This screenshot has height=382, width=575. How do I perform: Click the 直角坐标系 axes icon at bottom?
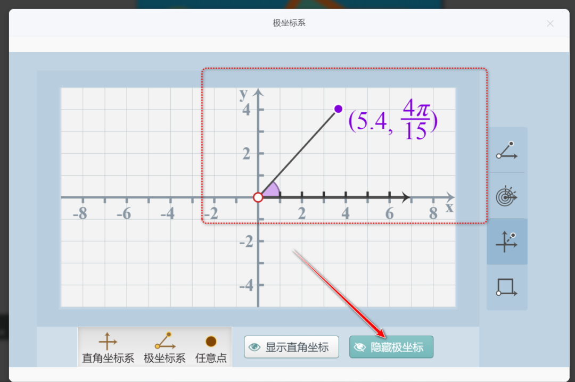106,339
